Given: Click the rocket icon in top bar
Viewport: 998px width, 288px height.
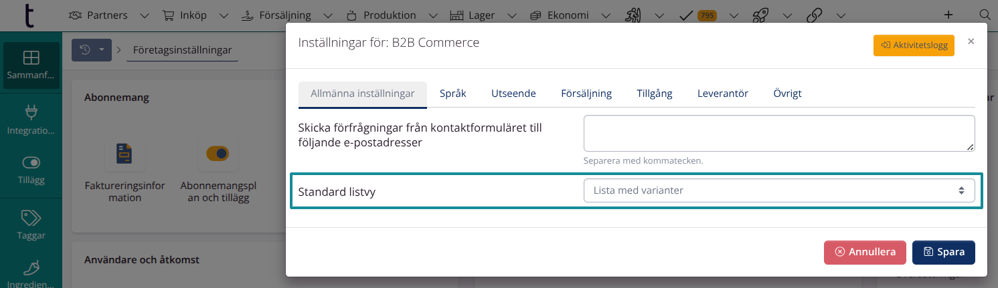Looking at the screenshot, I should coord(760,15).
